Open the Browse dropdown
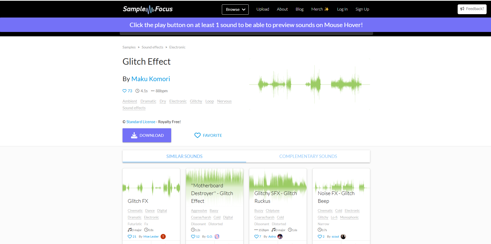Screen dimensions: 491x244 (235, 9)
